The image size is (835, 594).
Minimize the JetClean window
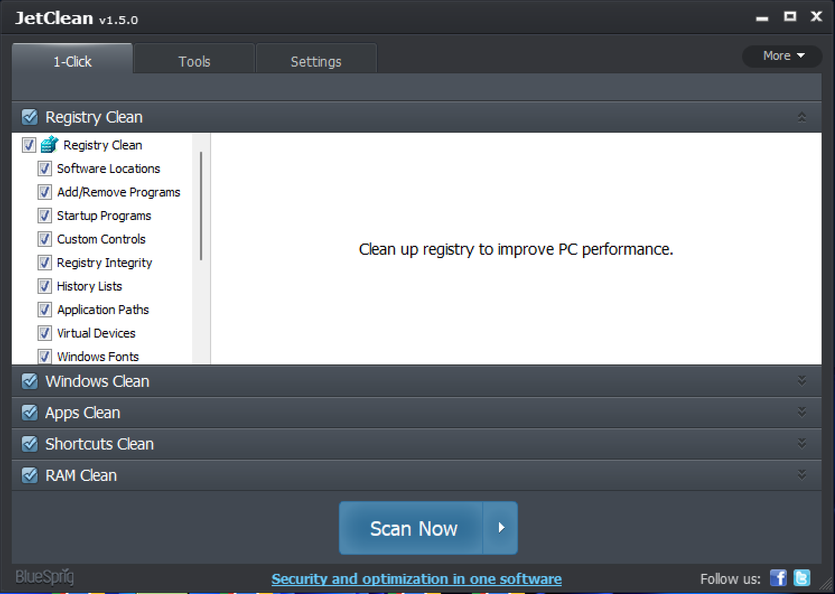coord(762,18)
